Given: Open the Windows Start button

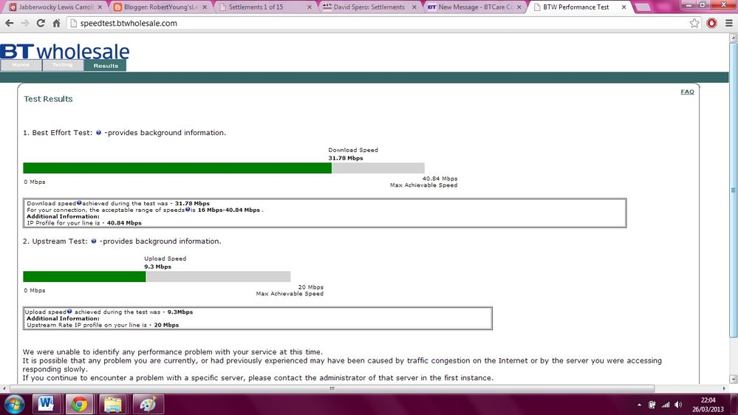Looking at the screenshot, I should [14, 404].
